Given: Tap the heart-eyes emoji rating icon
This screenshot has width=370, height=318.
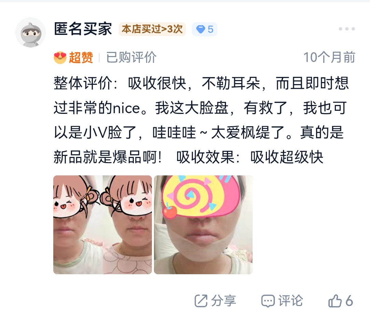Looking at the screenshot, I should click(x=60, y=57).
